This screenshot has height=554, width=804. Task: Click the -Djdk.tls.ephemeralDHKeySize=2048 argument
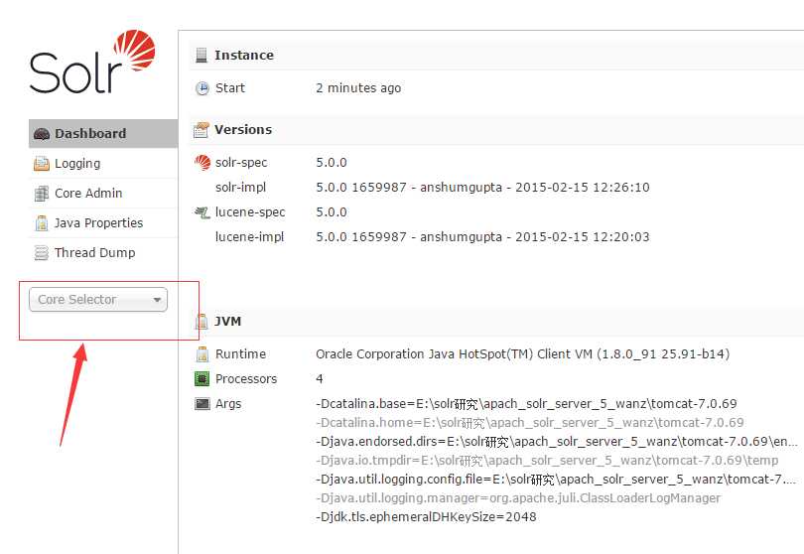pyautogui.click(x=426, y=517)
